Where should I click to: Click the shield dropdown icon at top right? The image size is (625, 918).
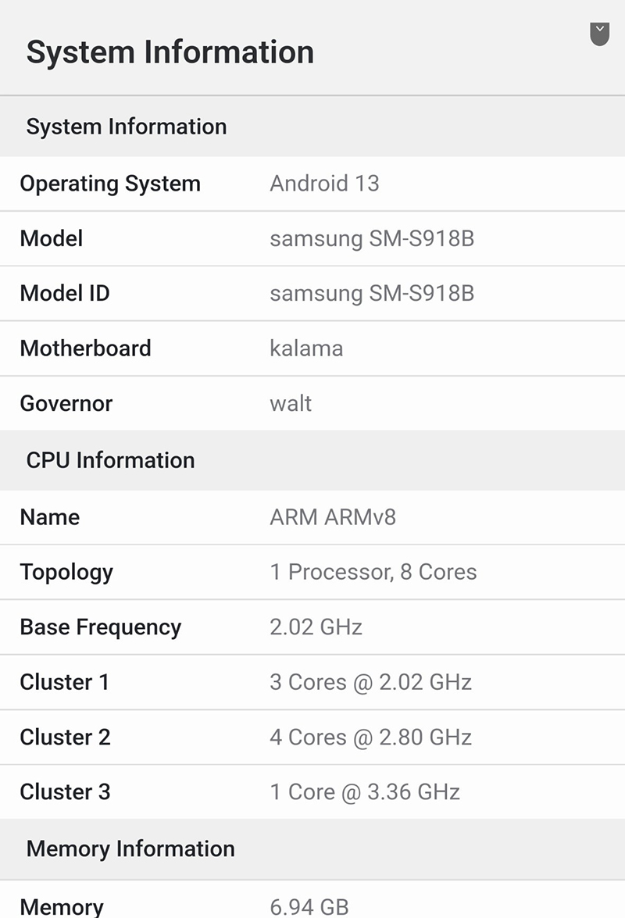(599, 34)
